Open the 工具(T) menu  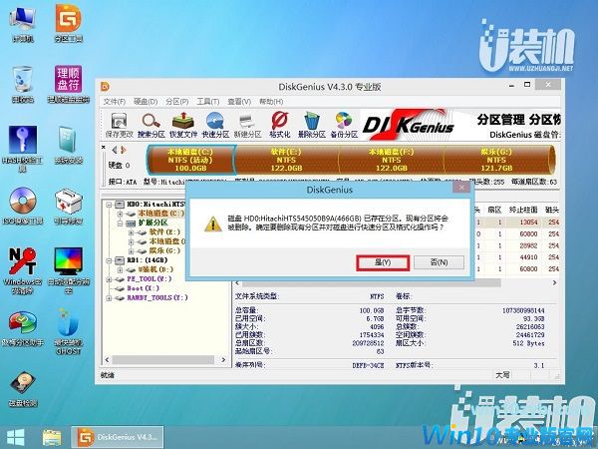(207, 102)
